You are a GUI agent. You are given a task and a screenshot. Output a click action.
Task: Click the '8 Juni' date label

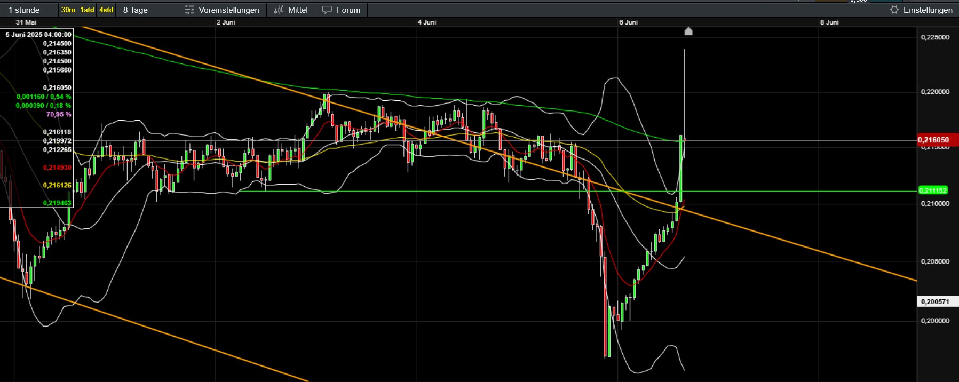(830, 22)
